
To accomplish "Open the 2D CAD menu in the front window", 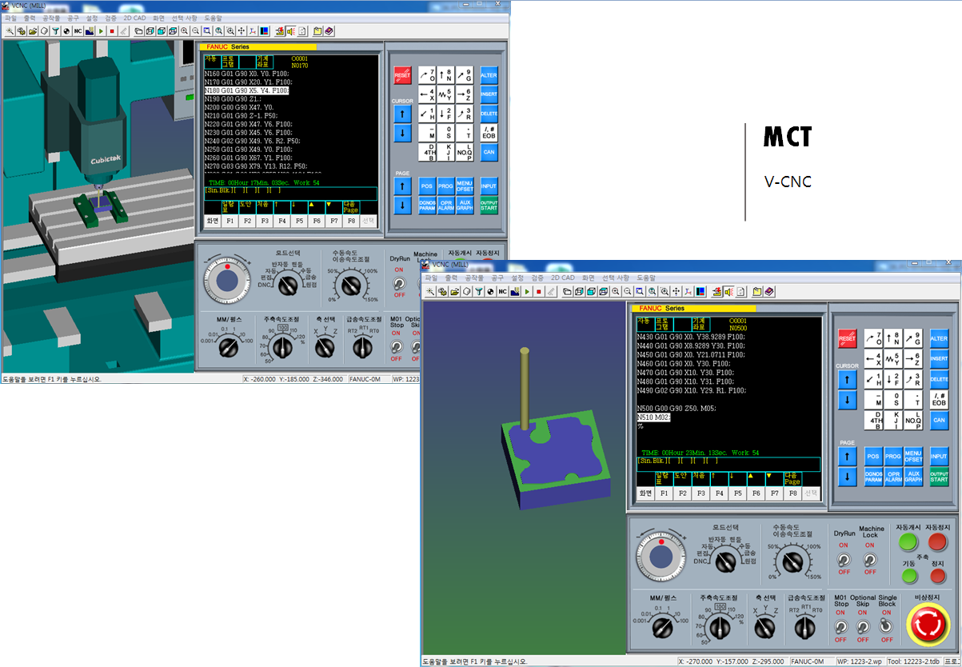I will pyautogui.click(x=563, y=278).
